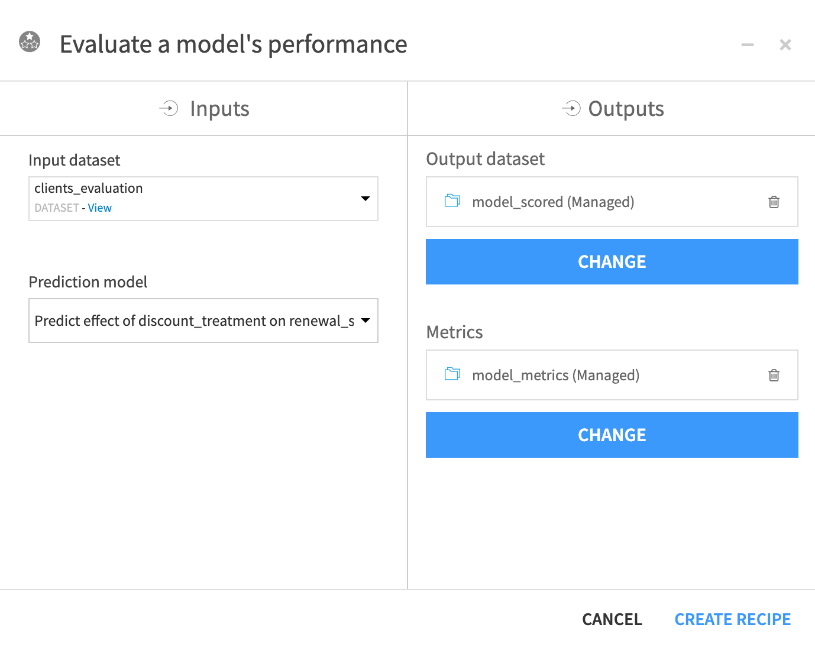Click the model_metrics folder icon
This screenshot has width=815, height=647.
(x=452, y=374)
